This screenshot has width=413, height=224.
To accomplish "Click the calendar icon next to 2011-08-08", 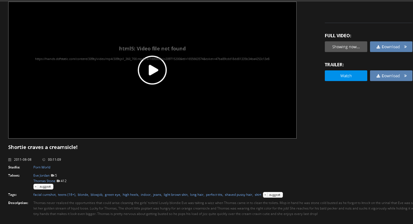I will [10, 160].
